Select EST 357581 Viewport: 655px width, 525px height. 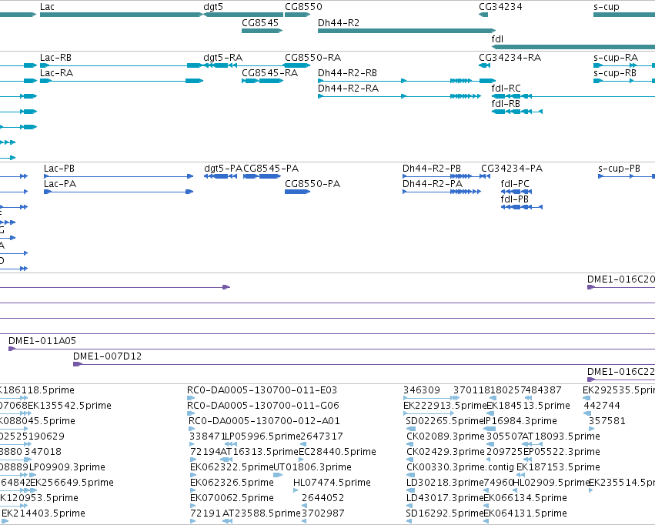pos(607,421)
